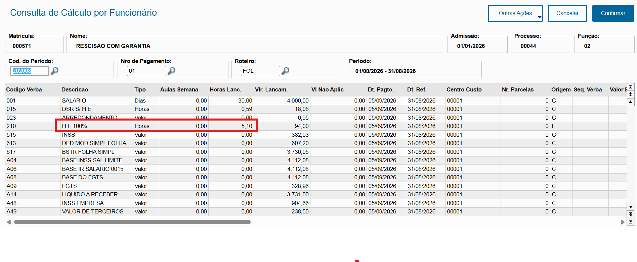Jump to the last table row arrow
Screen dimensions: 637x262
click(x=631, y=222)
